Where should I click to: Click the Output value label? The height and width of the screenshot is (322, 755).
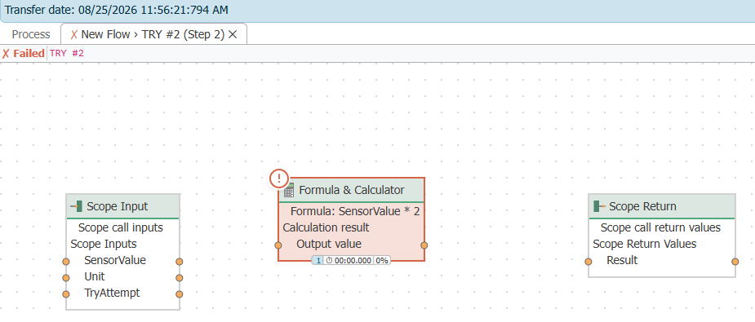(329, 244)
